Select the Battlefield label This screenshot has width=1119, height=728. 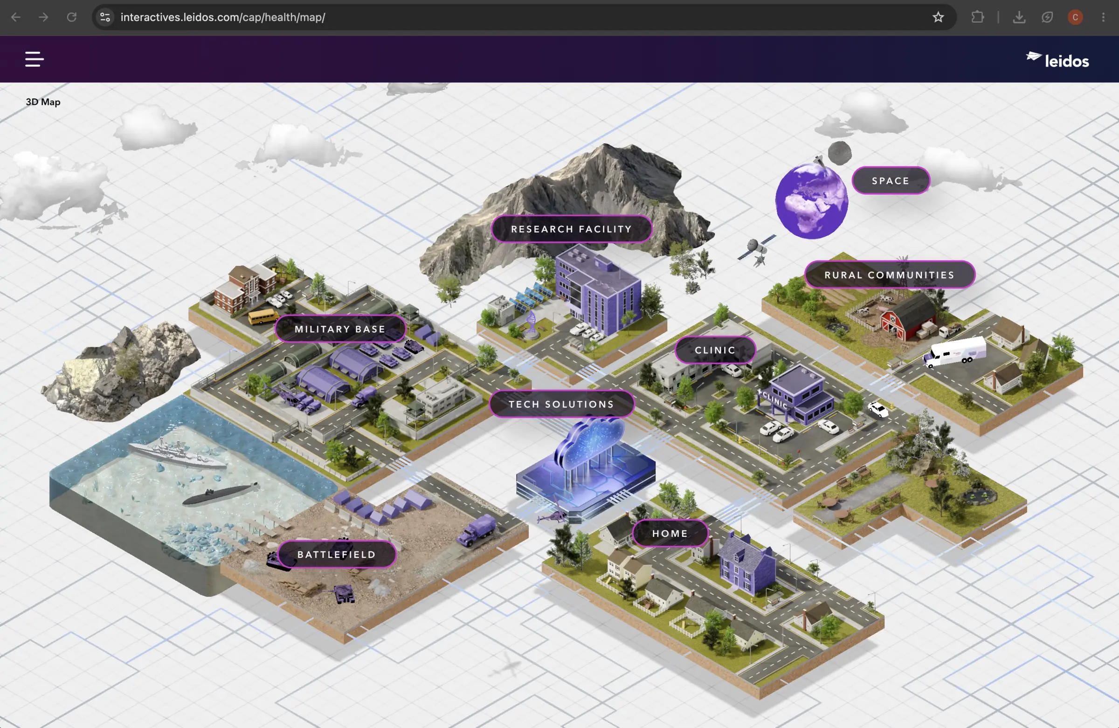point(337,555)
